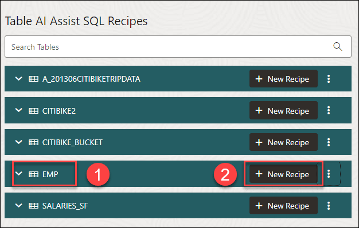Open kebab menu for EMP row
Screen dimensions: 359x228
coord(329,174)
